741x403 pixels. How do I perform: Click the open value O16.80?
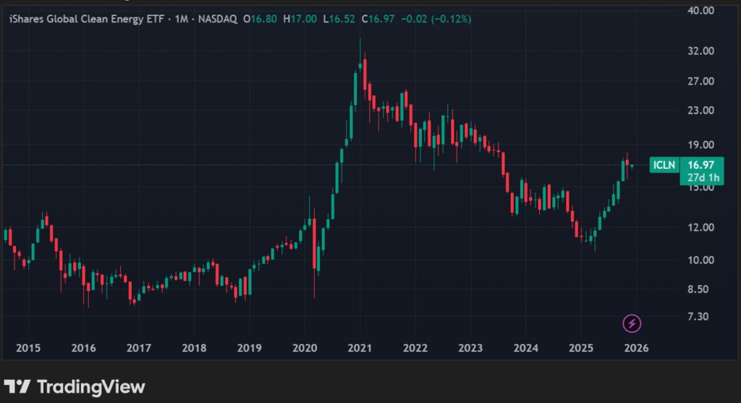click(x=260, y=19)
